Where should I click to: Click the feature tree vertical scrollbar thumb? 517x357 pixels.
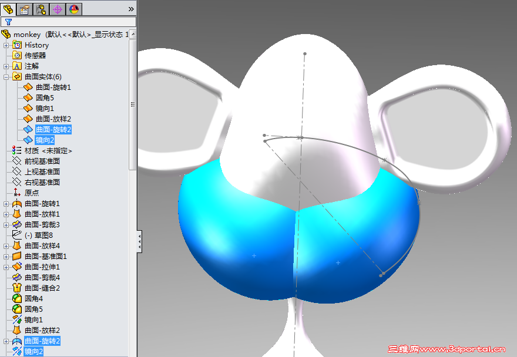point(133,105)
